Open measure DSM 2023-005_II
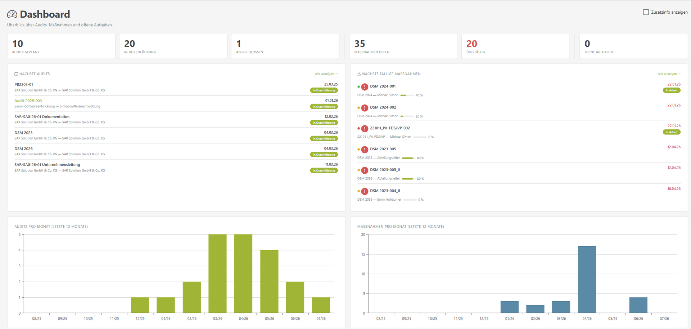Viewport: 691px width, 329px height. click(385, 170)
